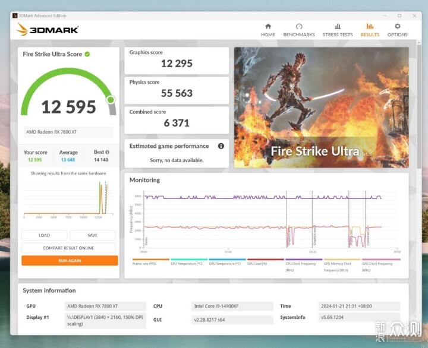Click the Time value 2024-01-21 21:31
This screenshot has width=428, height=348.
click(359, 306)
